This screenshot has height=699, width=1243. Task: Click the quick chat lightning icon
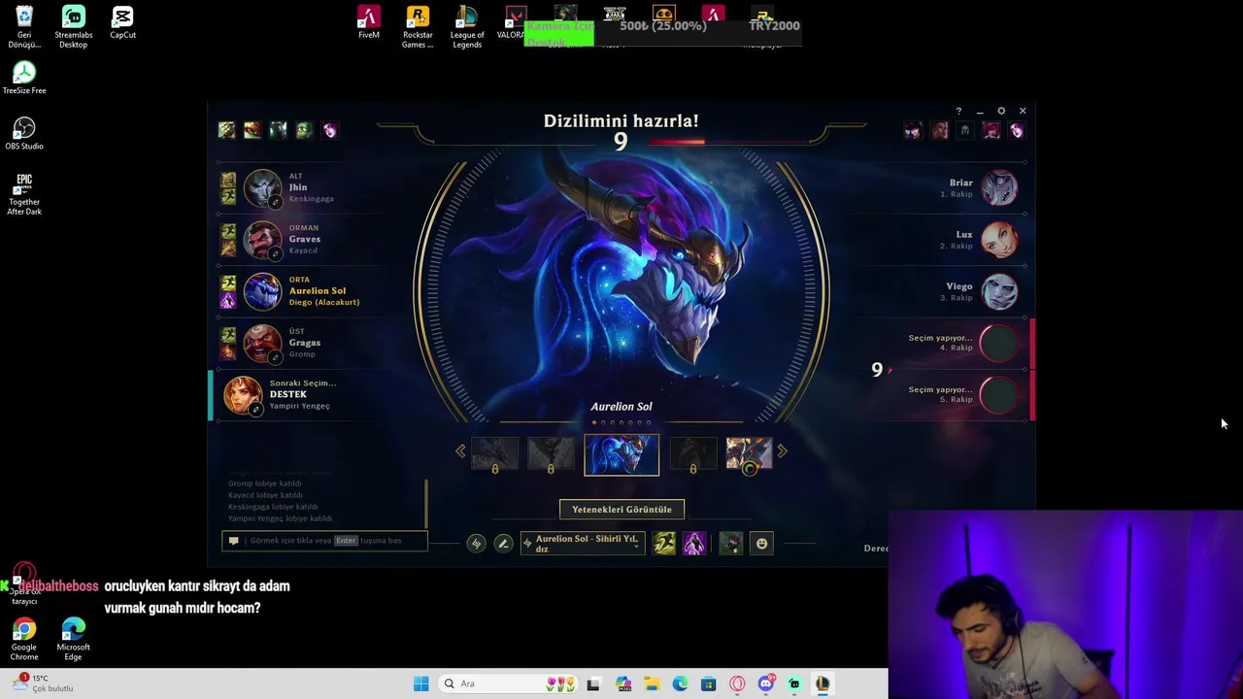pos(476,544)
